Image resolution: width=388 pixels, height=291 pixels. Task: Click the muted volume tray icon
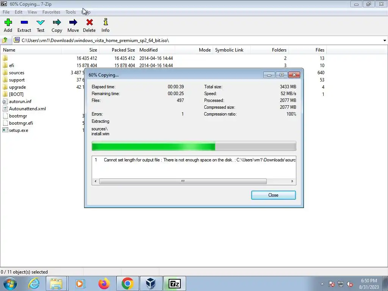350,284
